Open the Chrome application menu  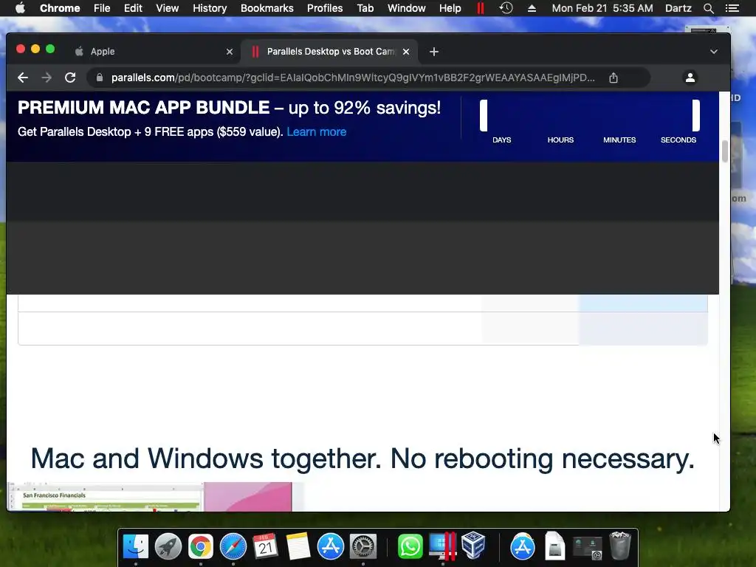[60, 8]
